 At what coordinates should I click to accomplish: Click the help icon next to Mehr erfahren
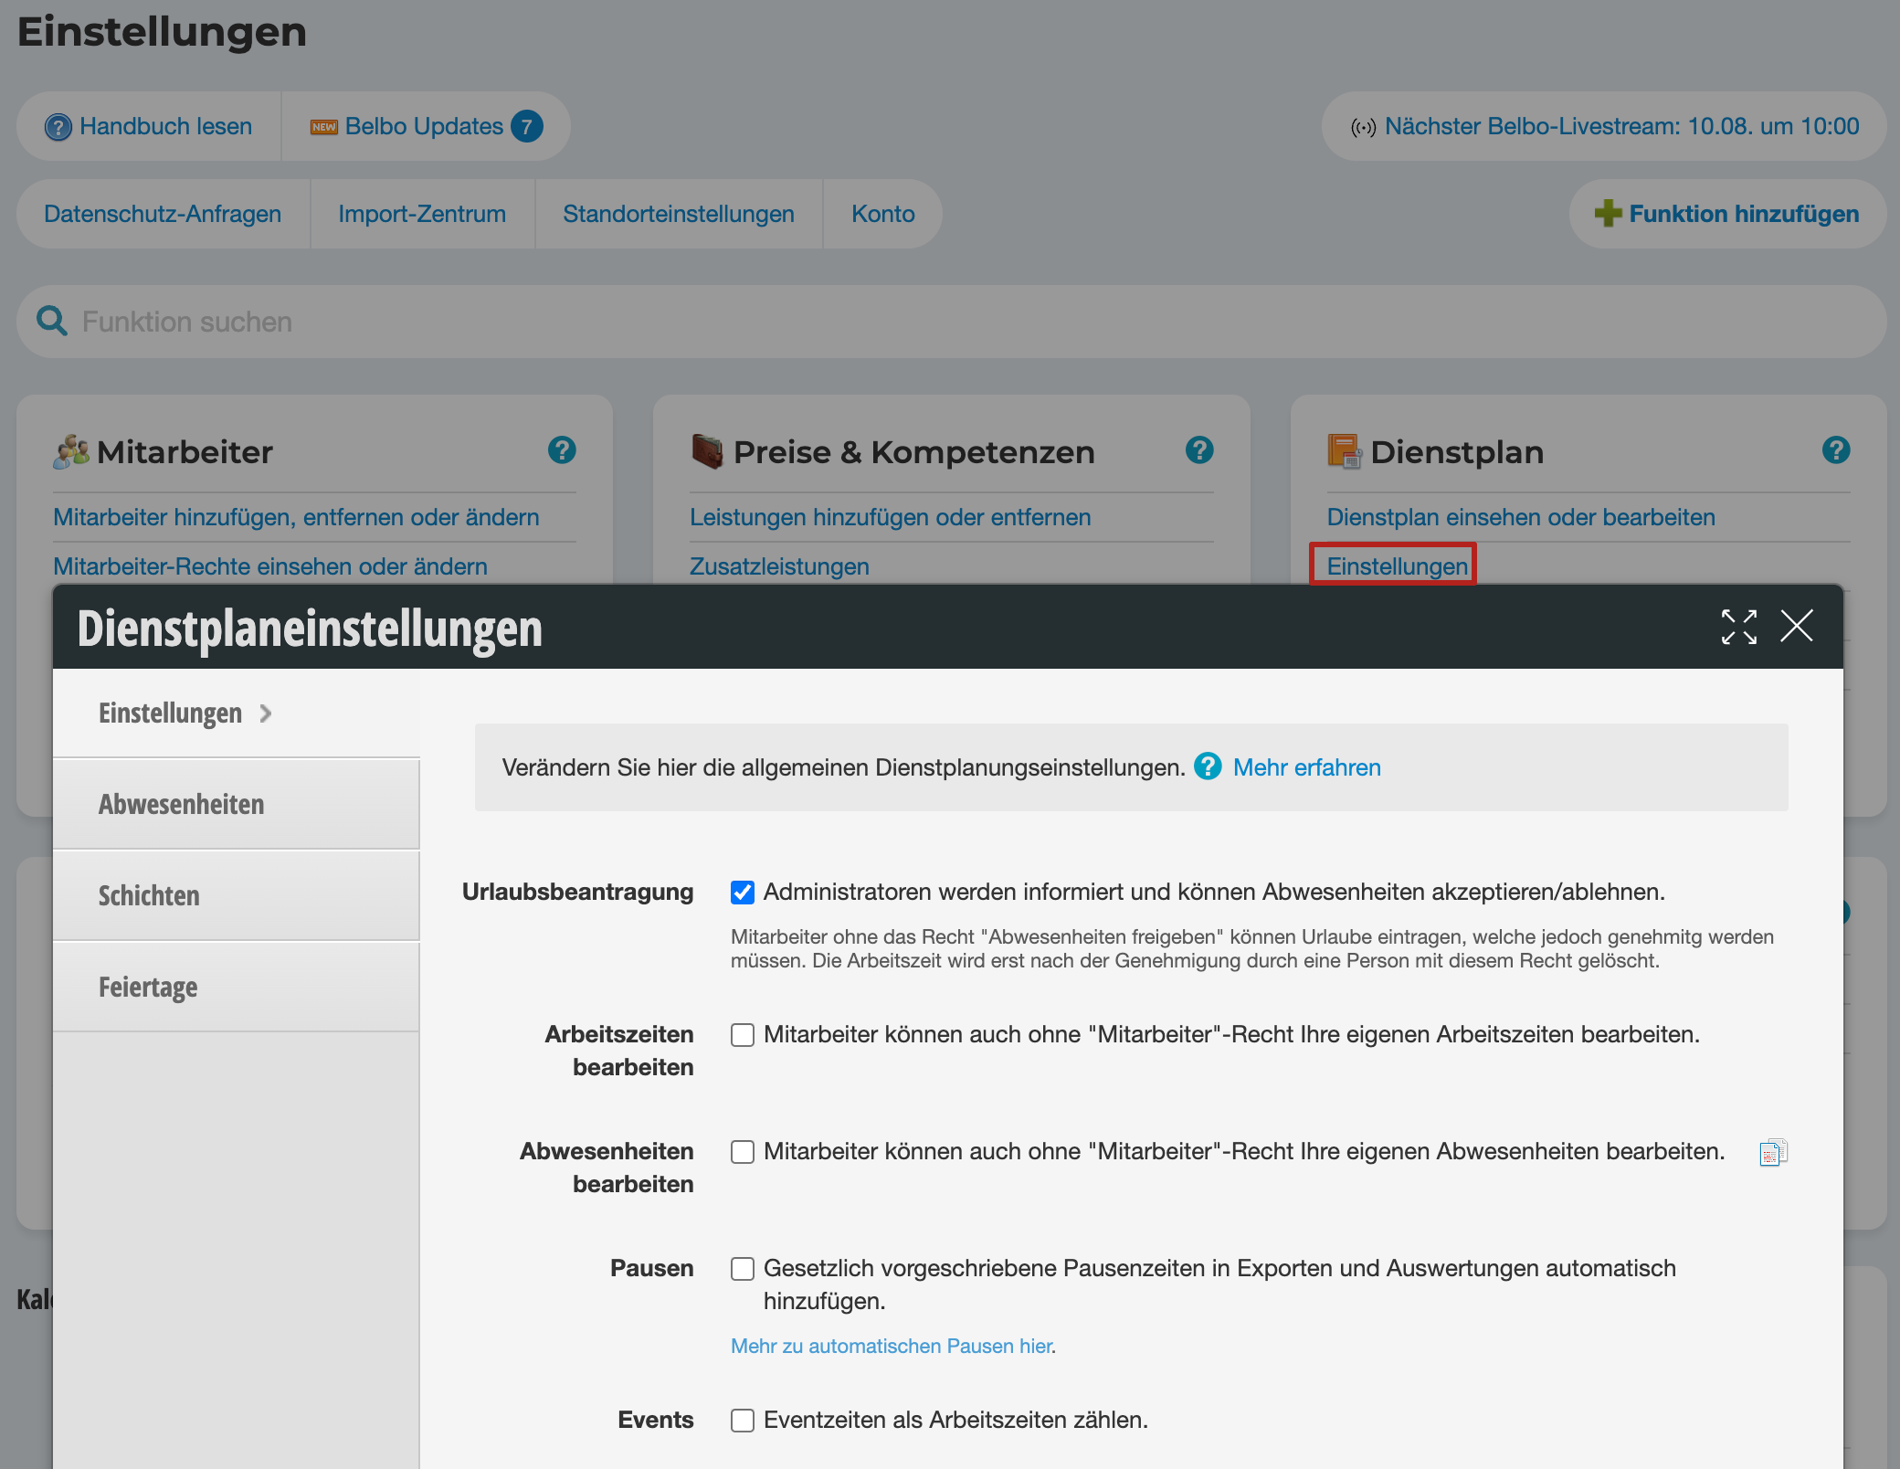pyautogui.click(x=1208, y=766)
